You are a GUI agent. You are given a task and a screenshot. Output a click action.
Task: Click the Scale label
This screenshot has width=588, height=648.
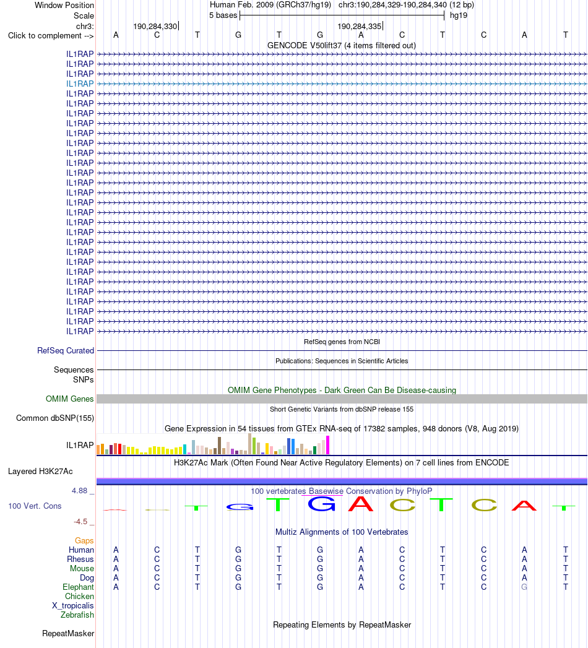[84, 15]
